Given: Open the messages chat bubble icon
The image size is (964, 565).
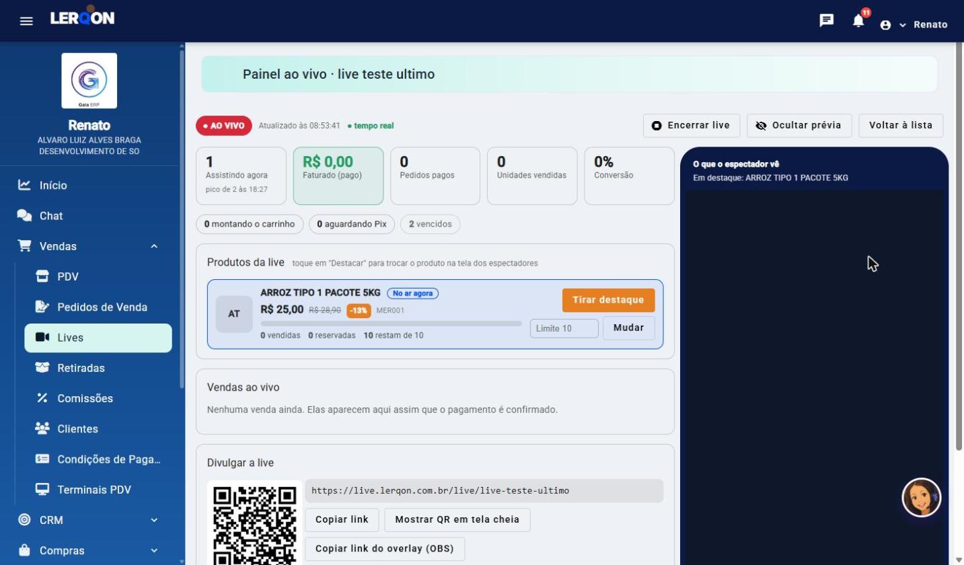Looking at the screenshot, I should pos(827,20).
